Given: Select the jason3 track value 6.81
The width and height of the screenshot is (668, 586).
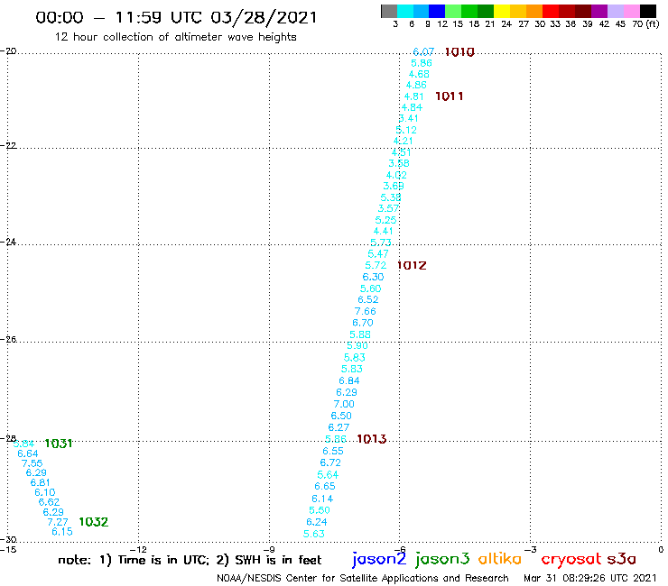Looking at the screenshot, I should [x=40, y=483].
